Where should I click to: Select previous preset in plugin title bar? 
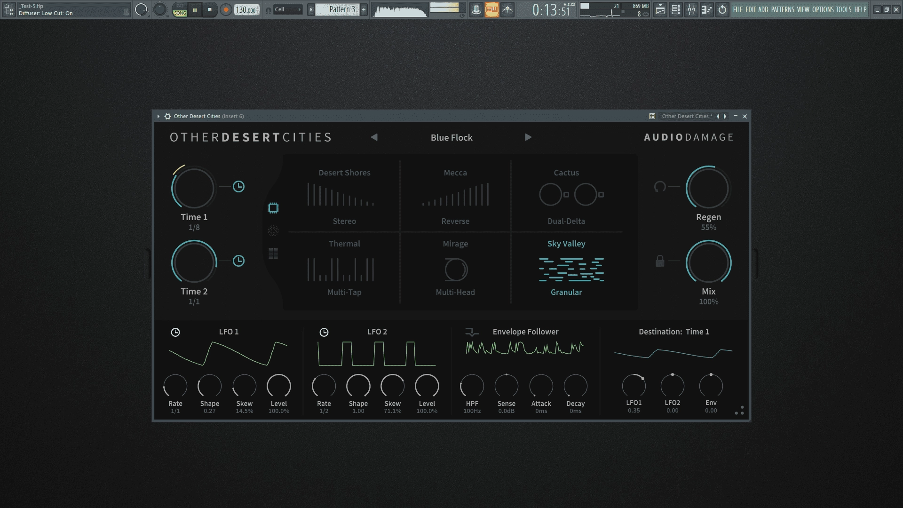click(x=718, y=116)
